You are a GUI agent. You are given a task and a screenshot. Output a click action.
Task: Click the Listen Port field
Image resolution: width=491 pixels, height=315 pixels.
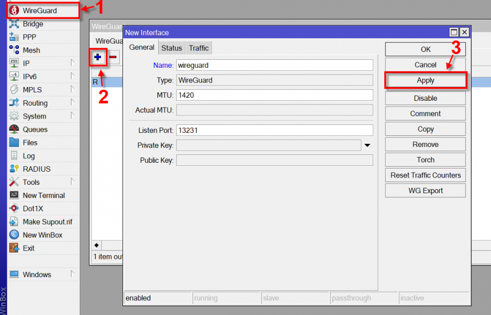coord(274,130)
